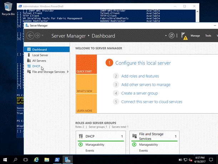
Task: Click the All Servers icon in sidebar
Action: pos(29,61)
